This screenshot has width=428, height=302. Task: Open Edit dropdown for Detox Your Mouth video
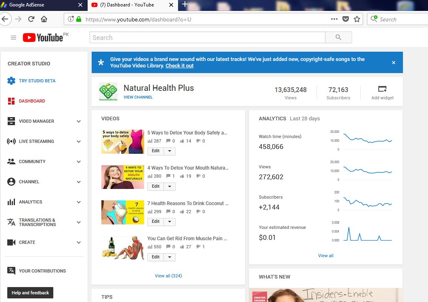click(x=170, y=187)
